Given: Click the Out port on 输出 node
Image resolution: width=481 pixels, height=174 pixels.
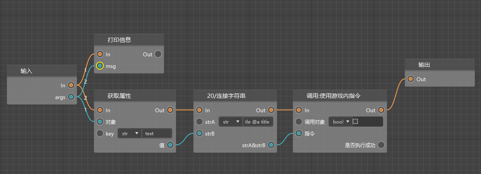Looking at the screenshot, I should click(x=411, y=79).
